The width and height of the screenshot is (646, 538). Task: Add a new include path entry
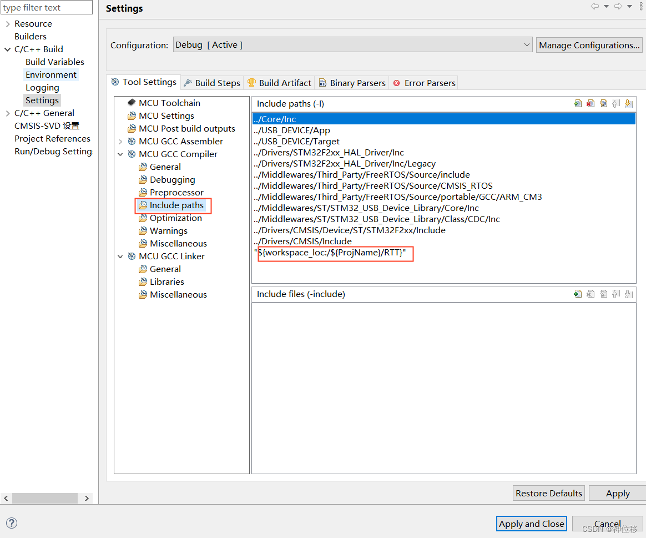pyautogui.click(x=578, y=103)
